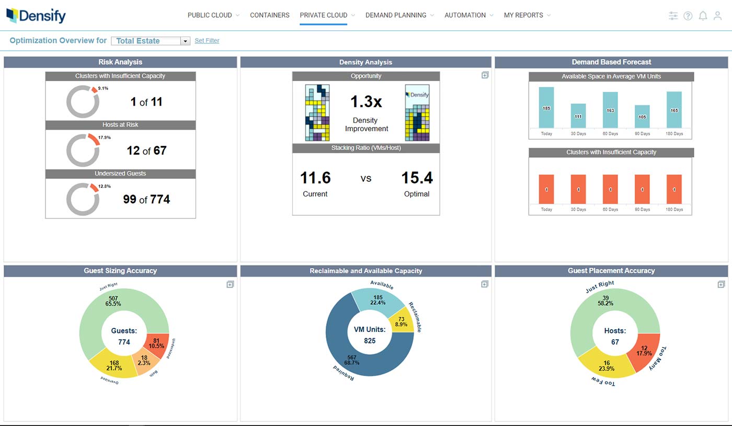
Task: Open the Containers tab
Action: click(x=269, y=15)
